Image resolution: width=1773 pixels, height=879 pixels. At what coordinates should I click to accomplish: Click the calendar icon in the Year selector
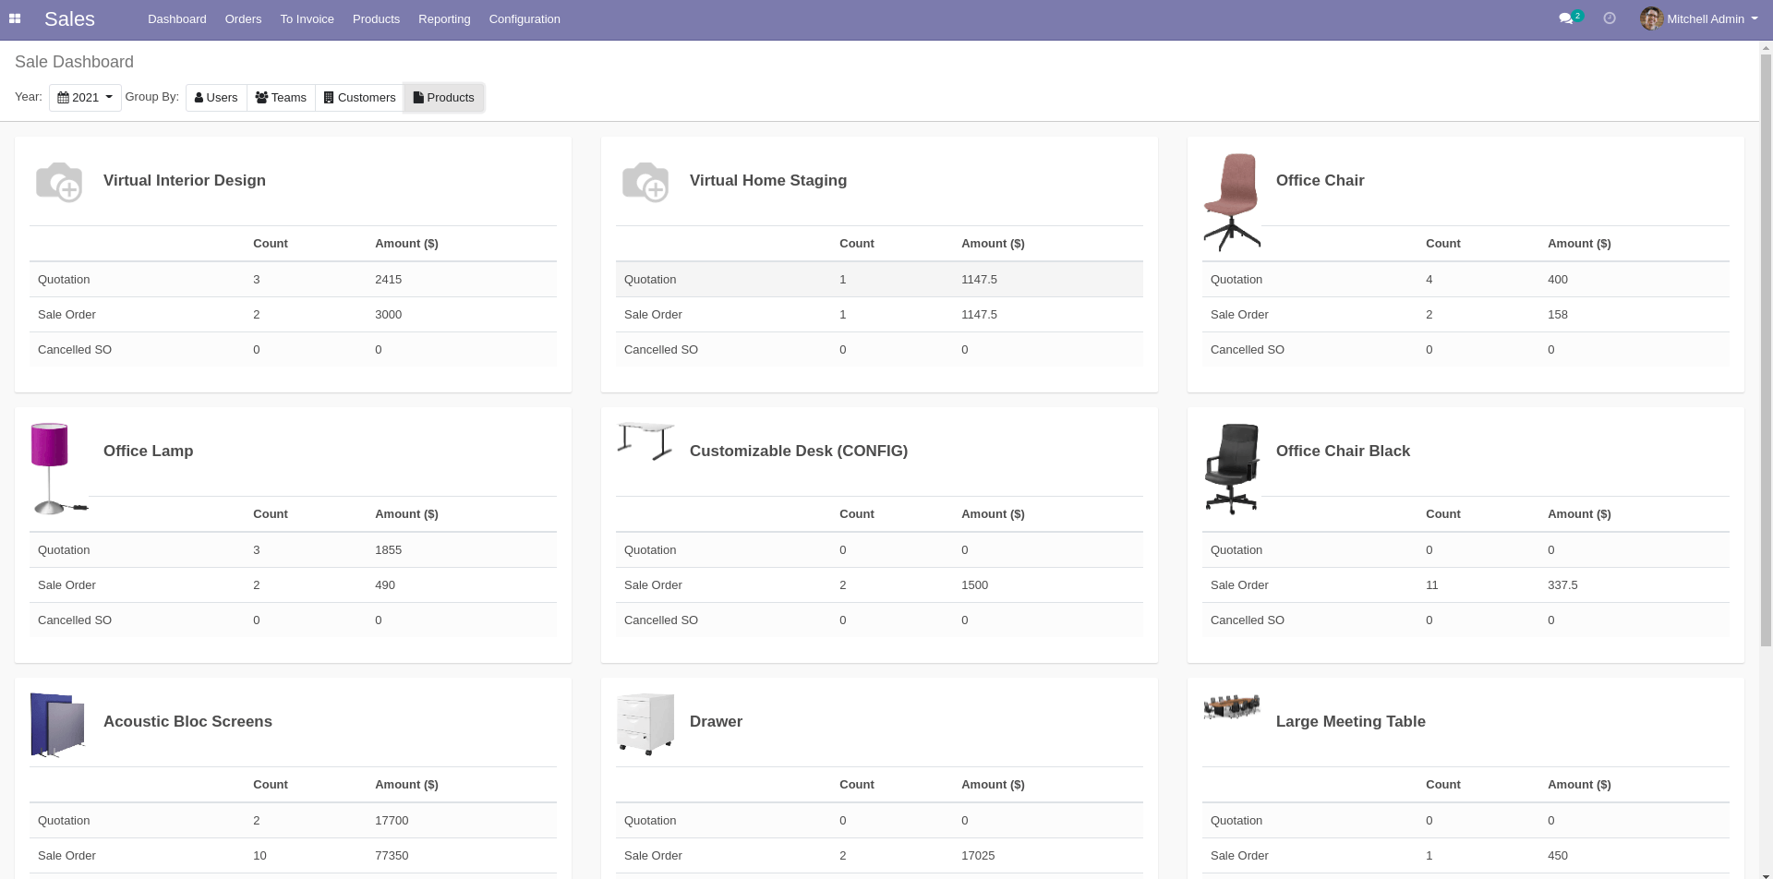click(x=63, y=97)
